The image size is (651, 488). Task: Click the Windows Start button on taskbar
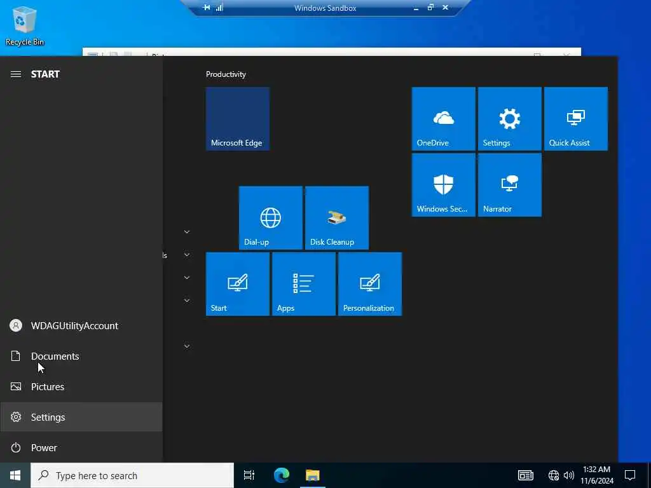click(15, 475)
